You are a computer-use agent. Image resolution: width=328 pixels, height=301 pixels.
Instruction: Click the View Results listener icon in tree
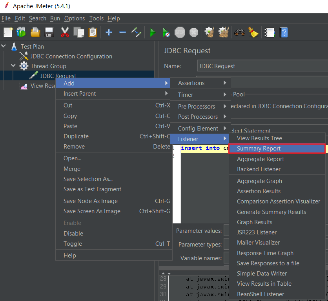click(24, 86)
